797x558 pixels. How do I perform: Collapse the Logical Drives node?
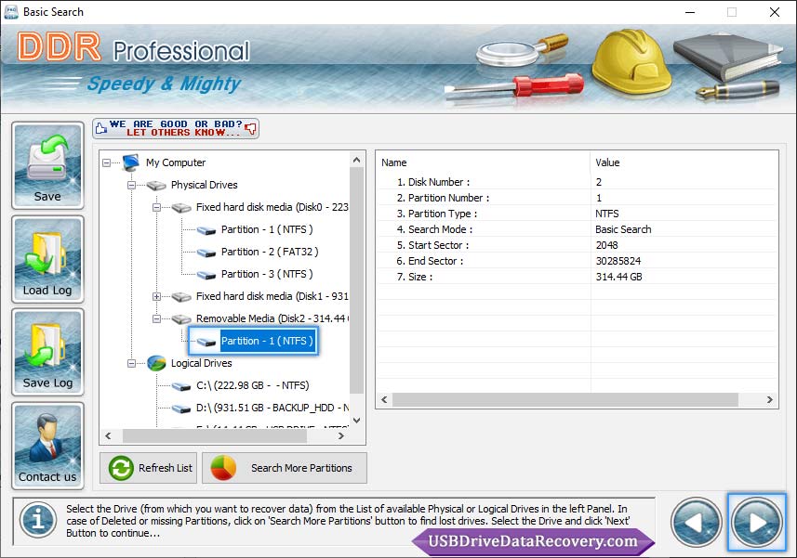click(x=131, y=364)
